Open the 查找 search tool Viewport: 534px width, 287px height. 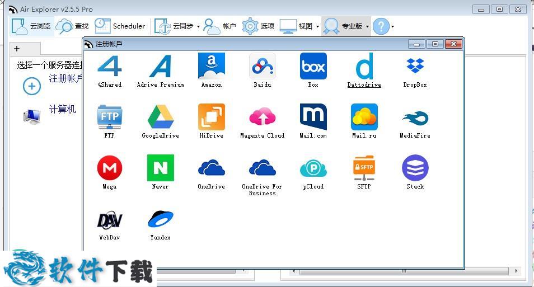72,26
